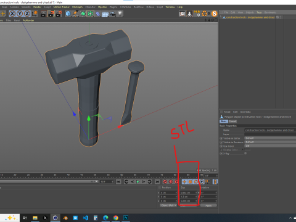Click the Record Active Objects button
The height and width of the screenshot is (222, 296).
point(165,182)
